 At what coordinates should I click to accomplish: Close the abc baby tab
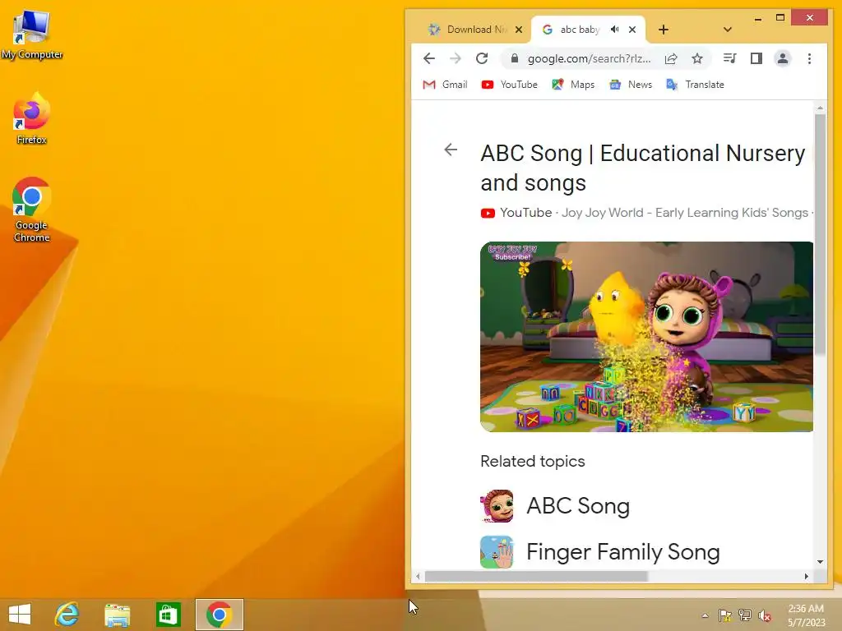click(x=632, y=30)
